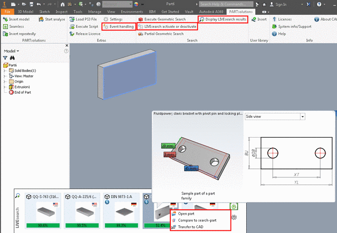The image size is (337, 233).
Task: Expand the Origin folder node
Action: tap(4, 82)
